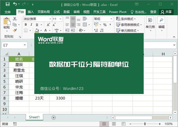Toggle Bold formatting
Image resolution: width=178 pixels, height=127 pixels.
pyautogui.click(x=26, y=25)
